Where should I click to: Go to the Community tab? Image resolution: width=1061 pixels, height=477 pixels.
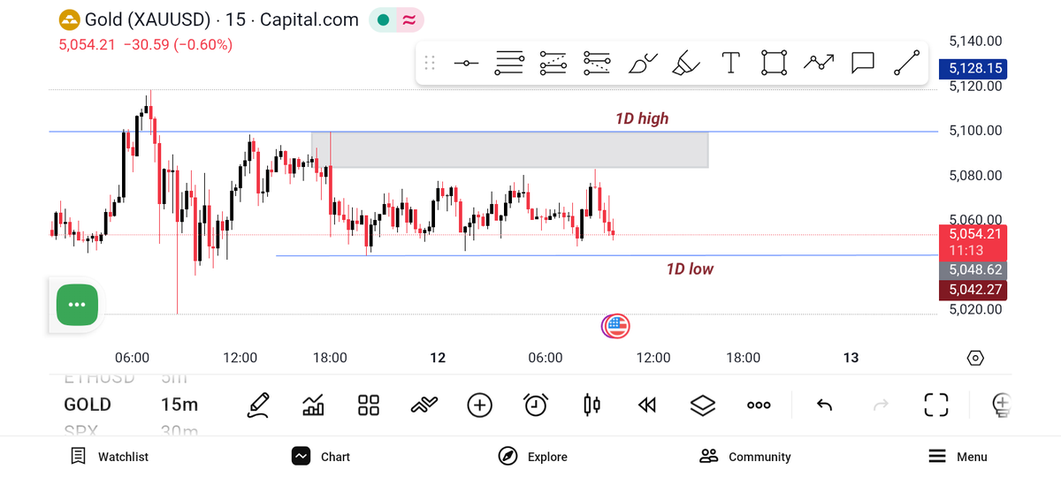click(x=744, y=457)
